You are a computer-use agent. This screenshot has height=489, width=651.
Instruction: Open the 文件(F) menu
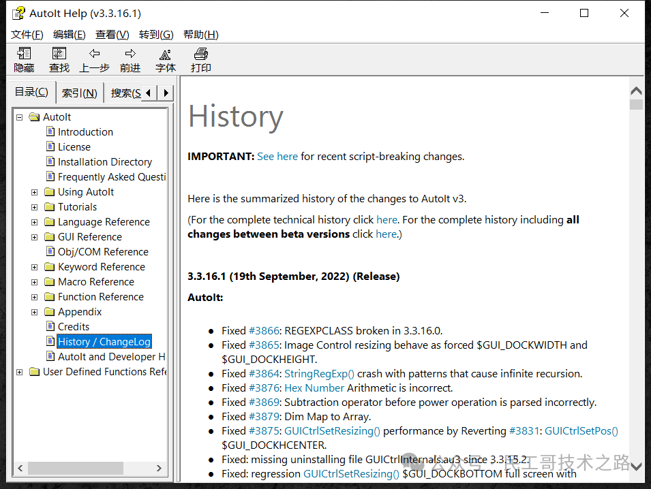[x=27, y=35]
